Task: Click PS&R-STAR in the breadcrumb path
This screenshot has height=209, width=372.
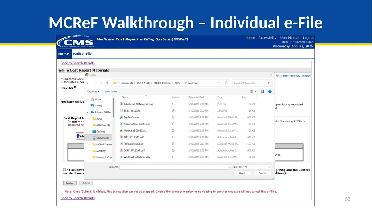Action: (143, 83)
